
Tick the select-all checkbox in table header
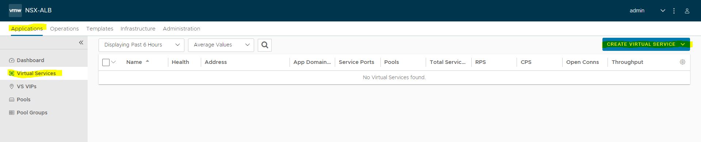tap(106, 62)
